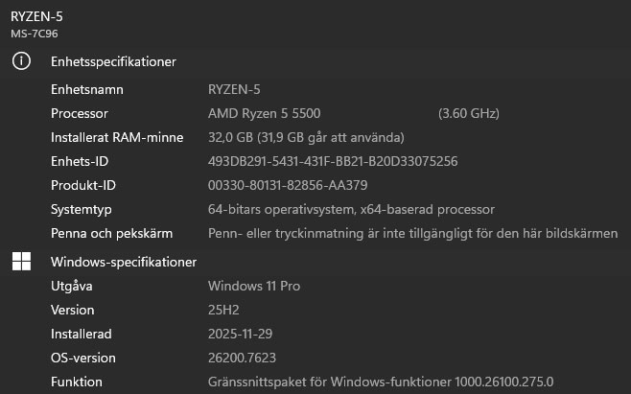
Task: Click the Windows logo icon beside Windows-specifikationer
Action: [21, 262]
